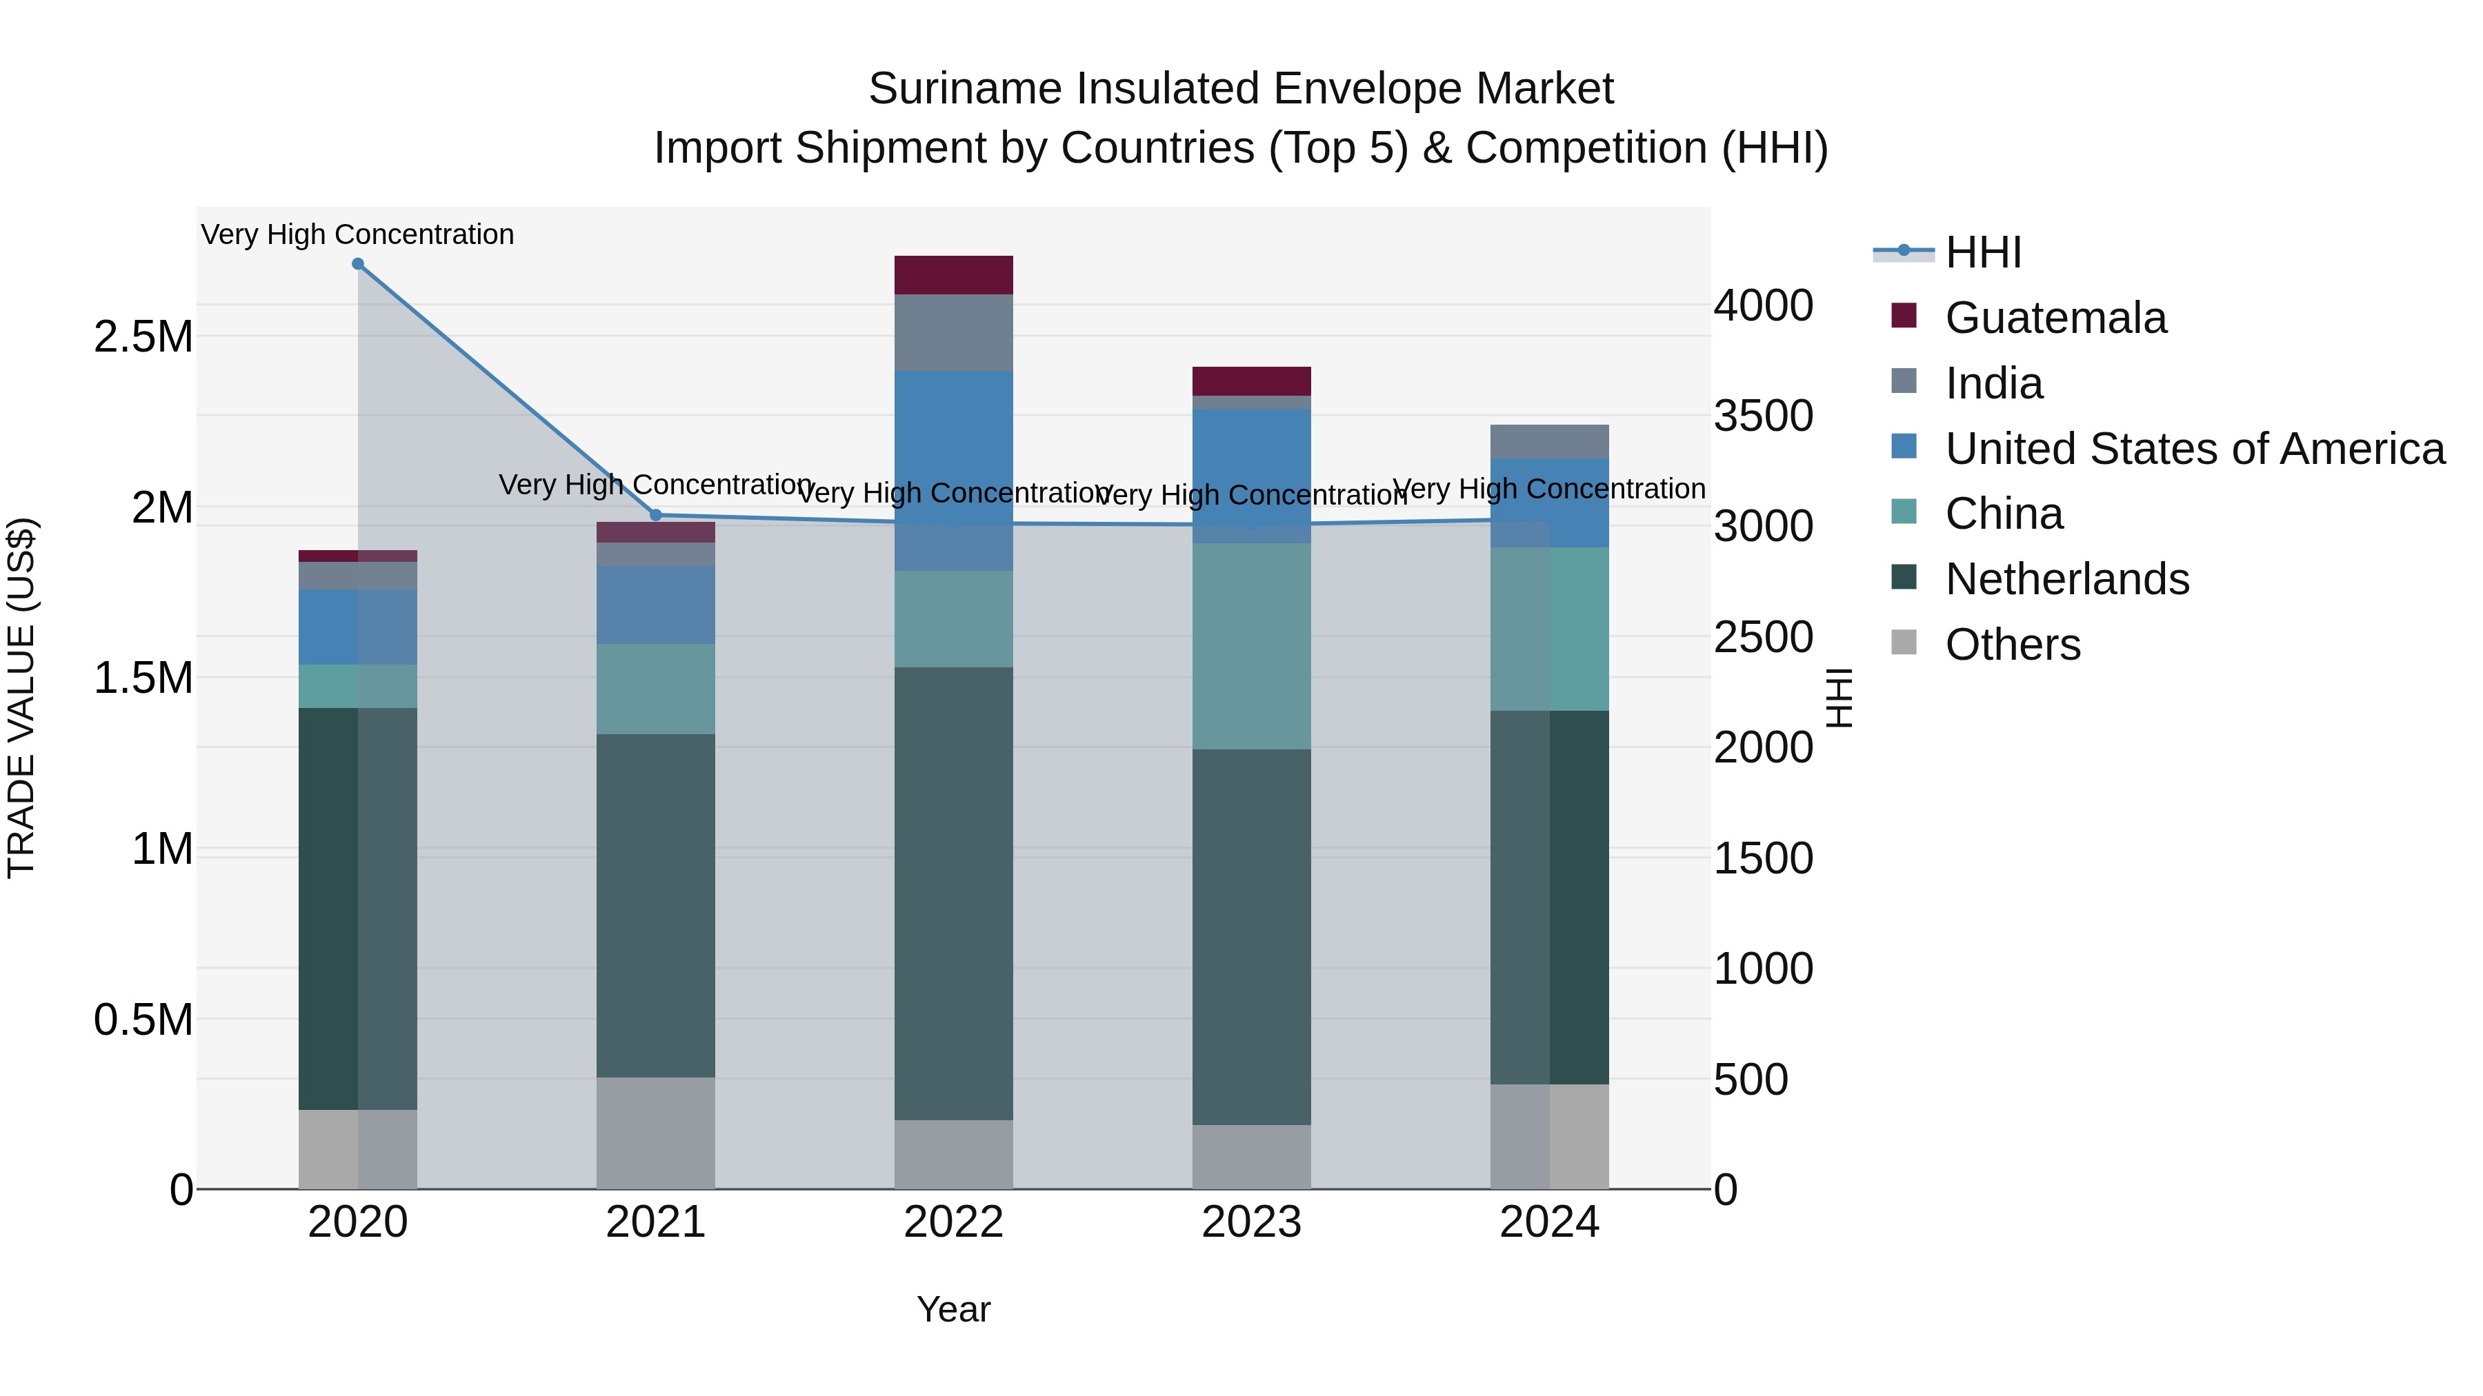Click the 2023 x-axis label

click(x=1251, y=1222)
